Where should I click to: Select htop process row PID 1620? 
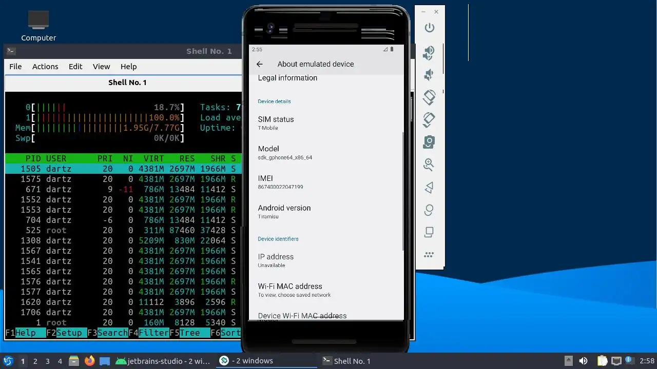(x=123, y=302)
